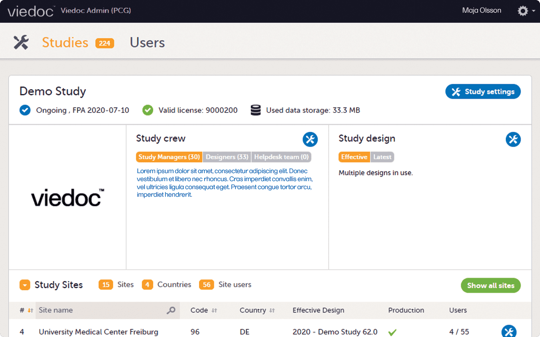The image size is (540, 337).
Task: Click the Study settings button
Action: [x=483, y=91]
